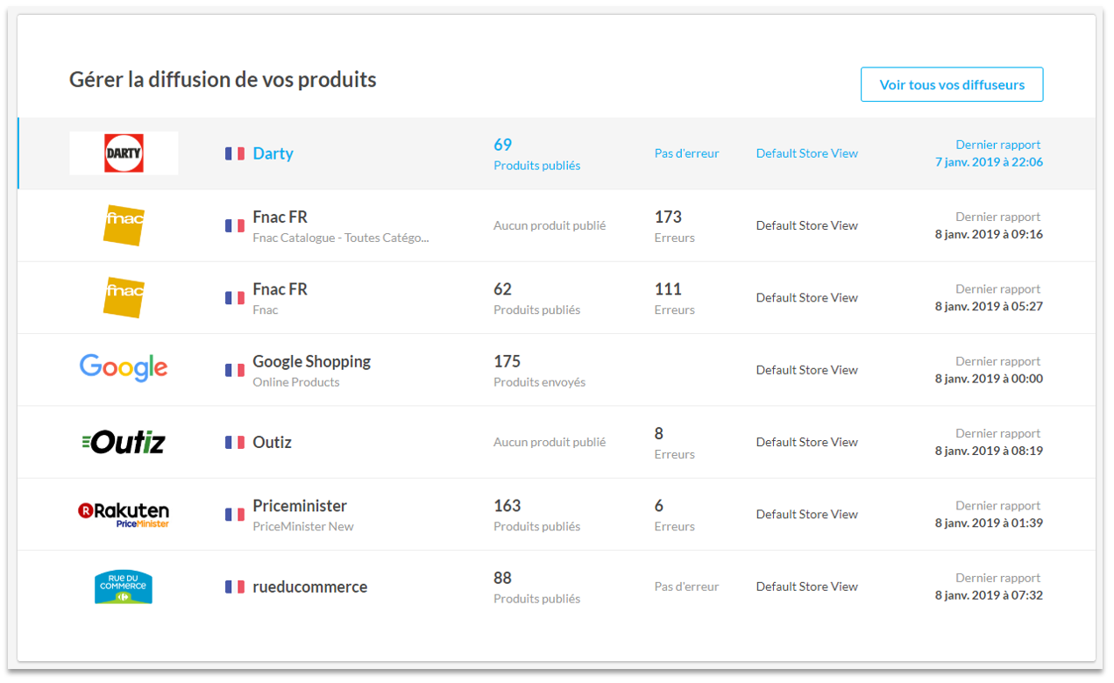Click the Rakuten PriceMinister logo
This screenshot has height=683, width=1114.
click(124, 515)
